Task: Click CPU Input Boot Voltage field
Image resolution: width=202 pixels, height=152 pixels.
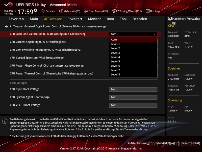Action: [x=133, y=89]
